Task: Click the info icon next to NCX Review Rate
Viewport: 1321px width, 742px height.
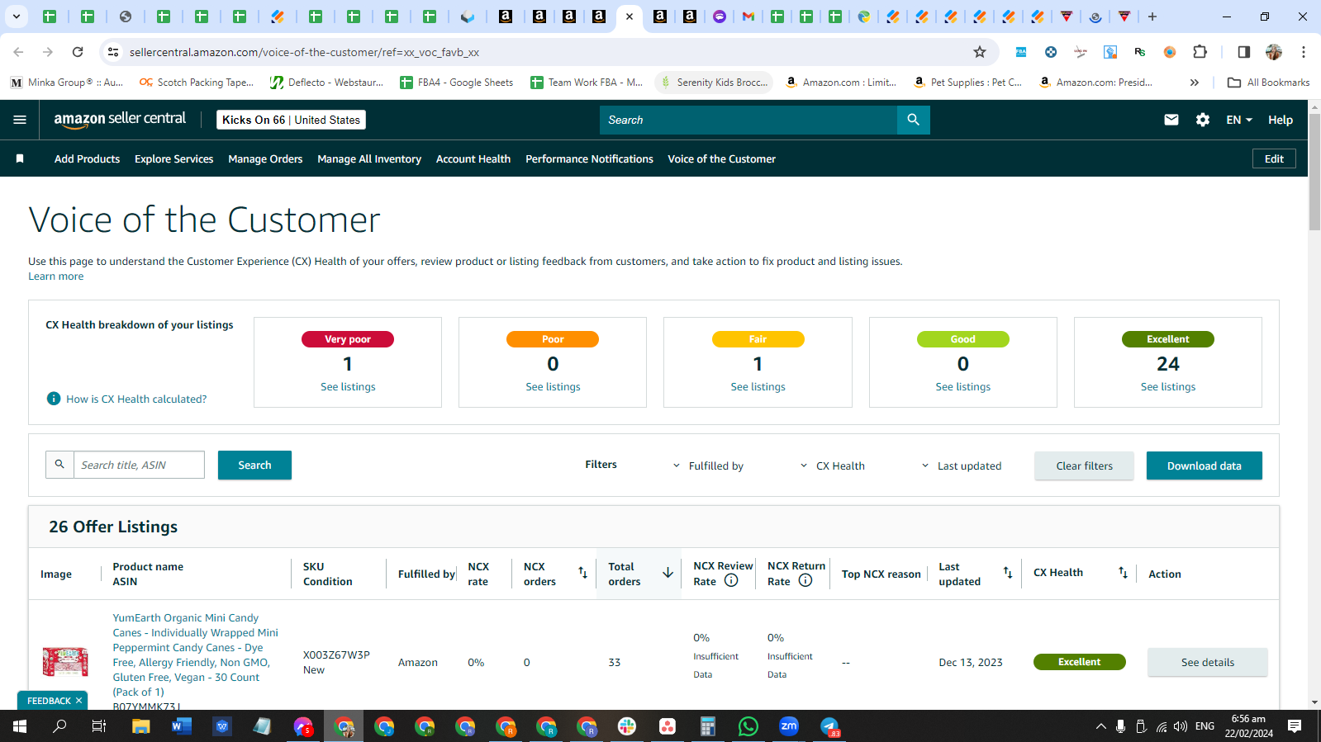Action: (731, 580)
